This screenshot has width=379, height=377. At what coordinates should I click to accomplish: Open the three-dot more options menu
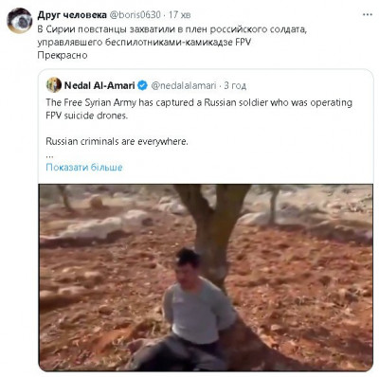tap(367, 15)
